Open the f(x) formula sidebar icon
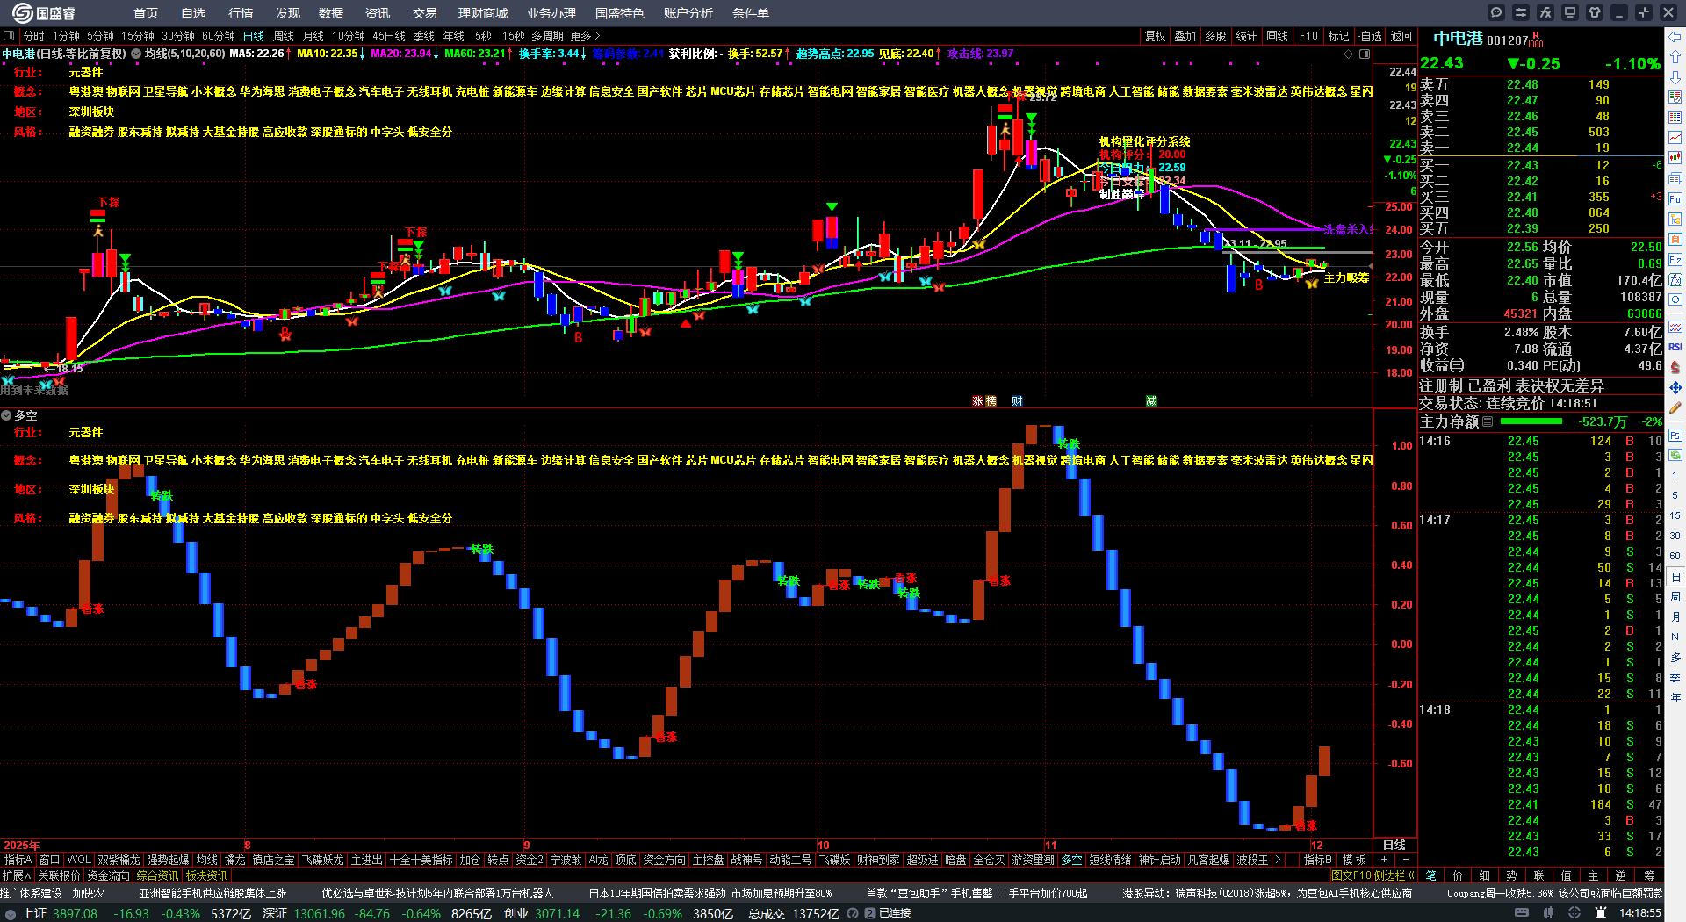Viewport: 1686px width, 922px height. click(x=1675, y=280)
